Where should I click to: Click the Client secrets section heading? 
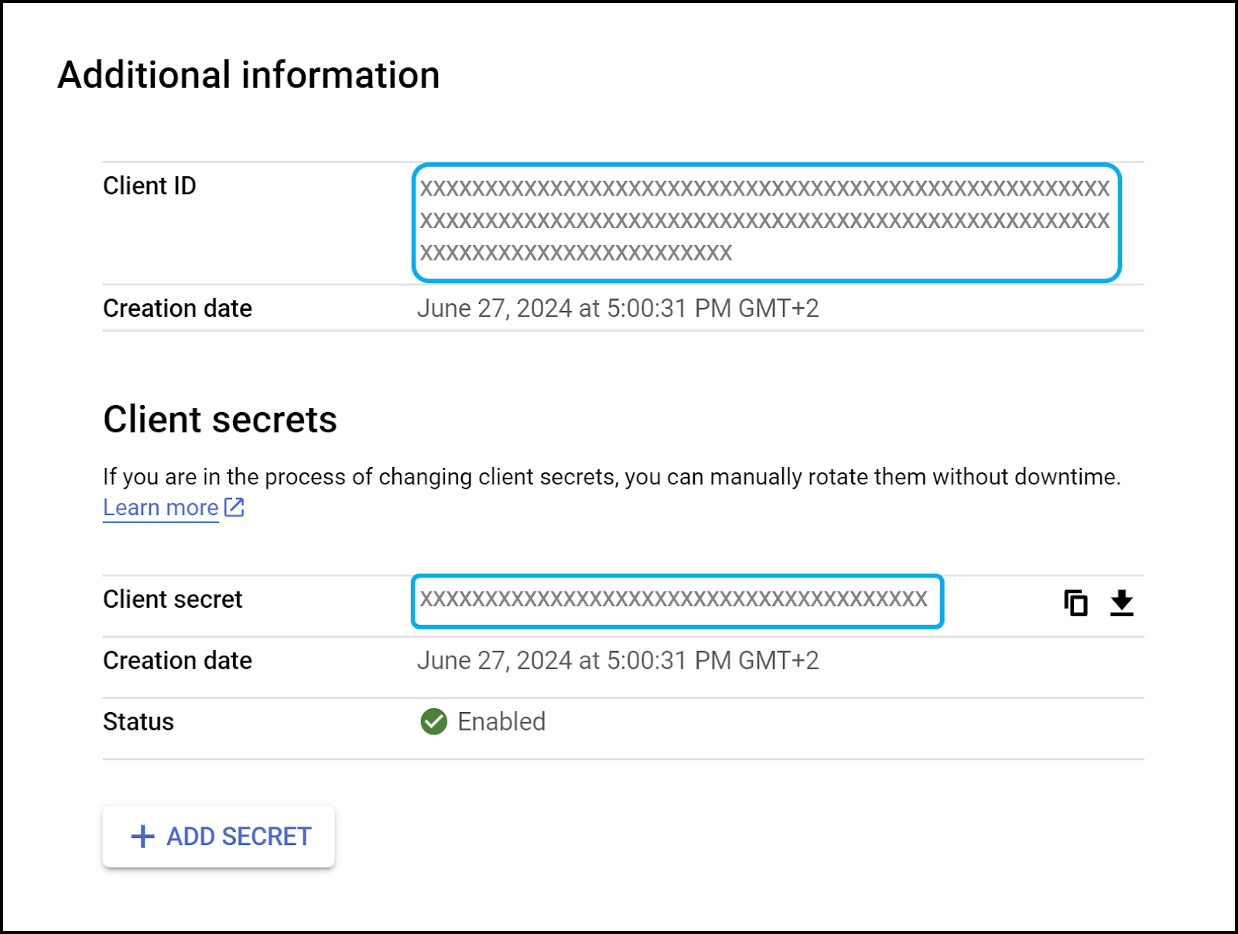(220, 420)
